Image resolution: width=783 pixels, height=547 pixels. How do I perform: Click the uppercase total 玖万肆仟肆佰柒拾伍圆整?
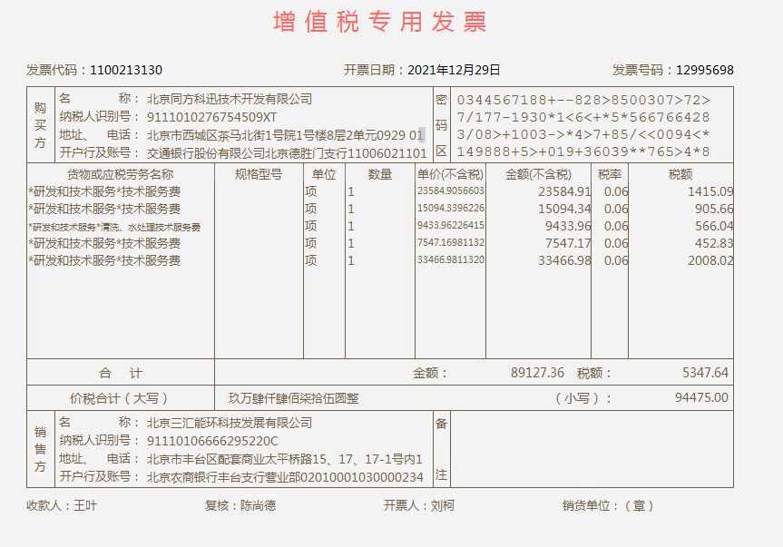pyautogui.click(x=293, y=398)
